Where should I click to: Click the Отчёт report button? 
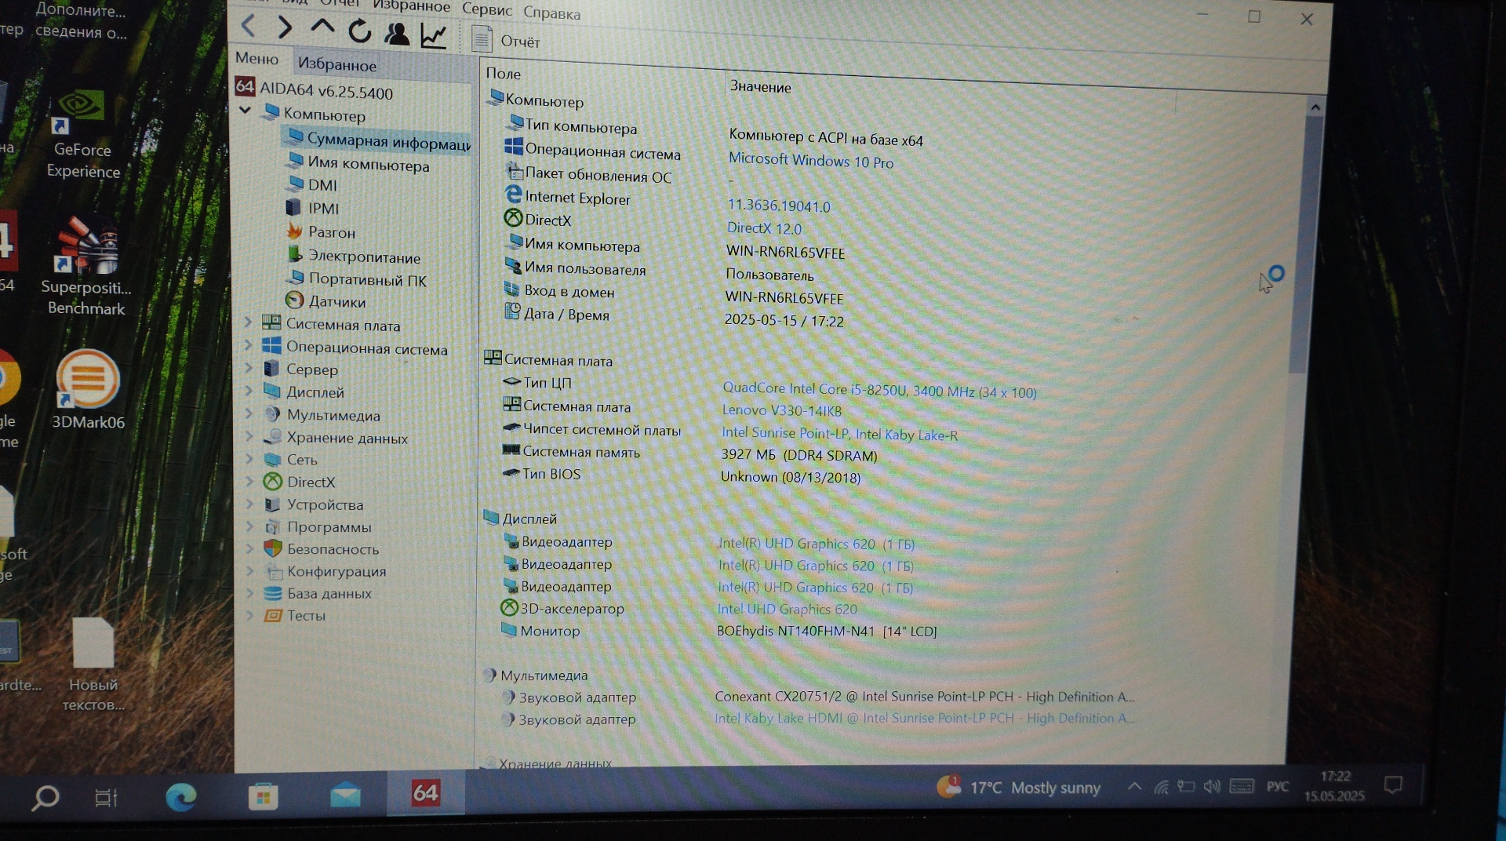506,40
